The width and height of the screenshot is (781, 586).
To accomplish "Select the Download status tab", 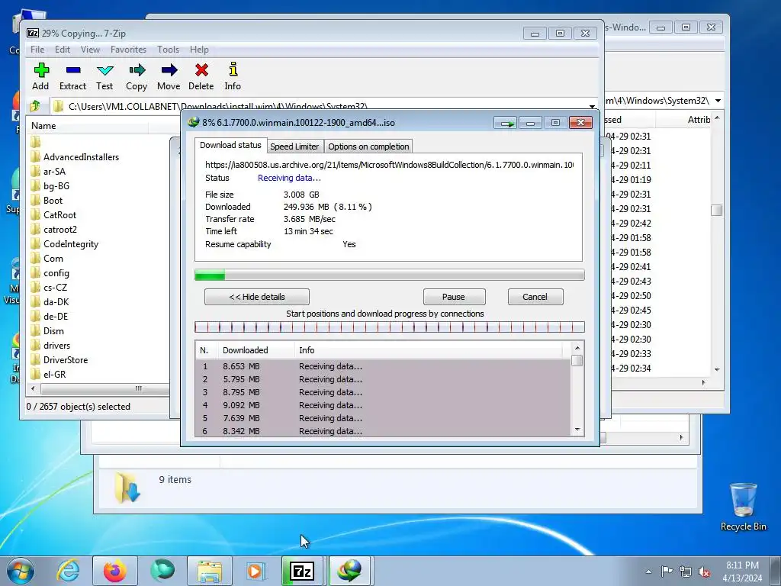I will pos(230,145).
